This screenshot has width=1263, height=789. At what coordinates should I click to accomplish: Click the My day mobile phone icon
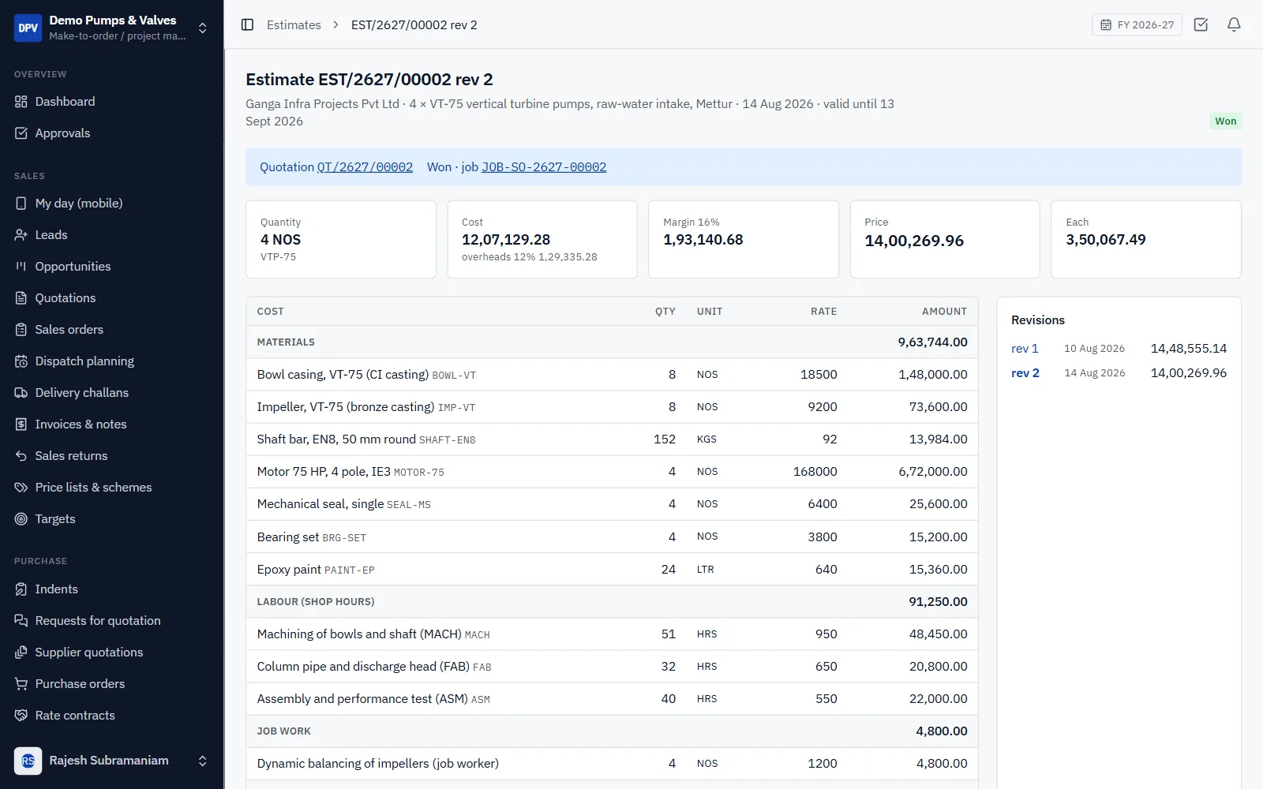tap(21, 204)
